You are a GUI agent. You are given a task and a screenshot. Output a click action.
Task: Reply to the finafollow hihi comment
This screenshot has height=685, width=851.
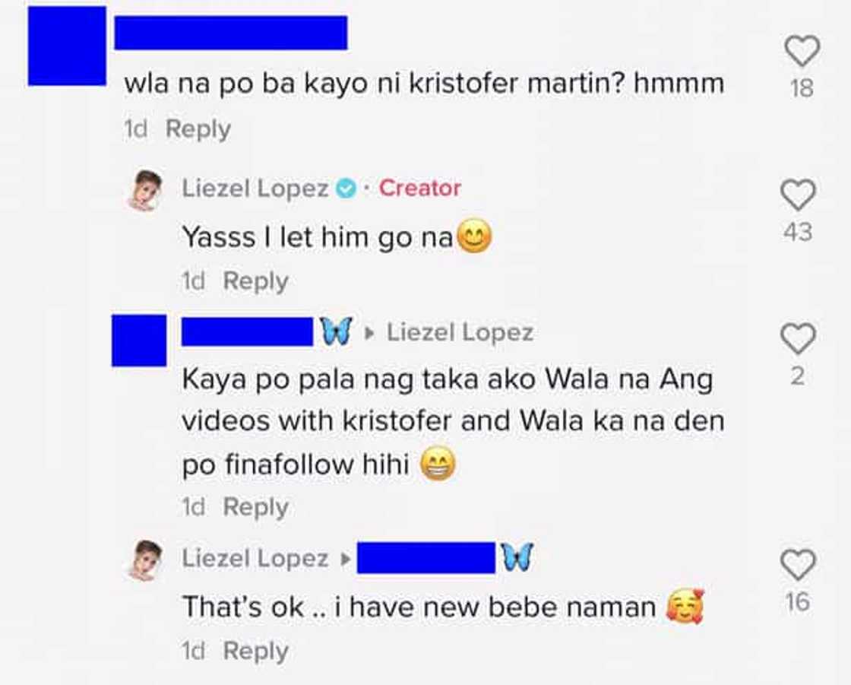(x=255, y=507)
